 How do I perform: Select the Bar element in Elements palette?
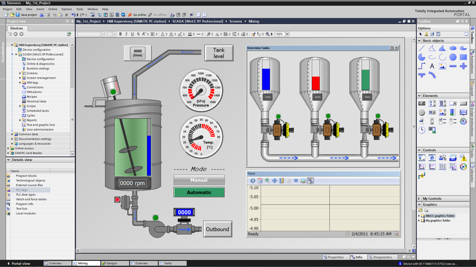(453, 112)
